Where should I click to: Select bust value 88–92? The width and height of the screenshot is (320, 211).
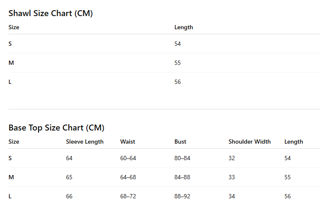(x=182, y=196)
